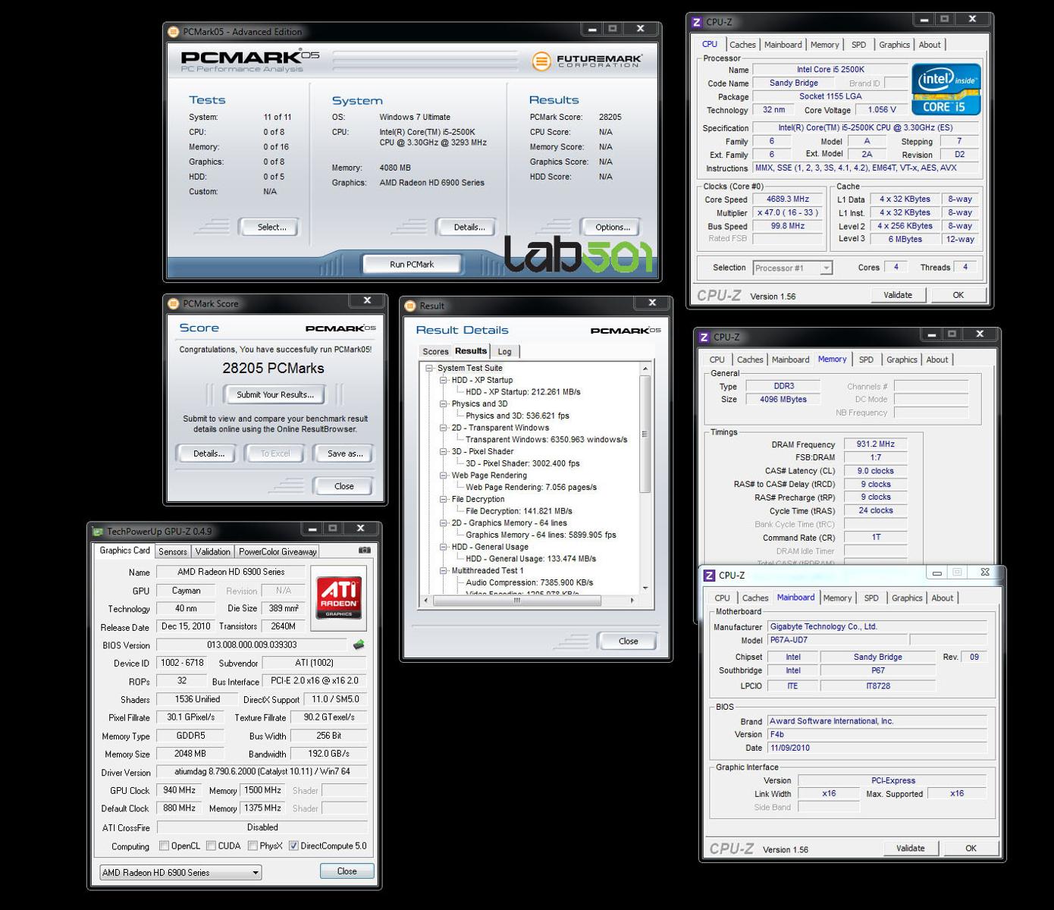1054x910 pixels.
Task: Click the GPU-Z BIOS Version field
Action: pos(252,645)
